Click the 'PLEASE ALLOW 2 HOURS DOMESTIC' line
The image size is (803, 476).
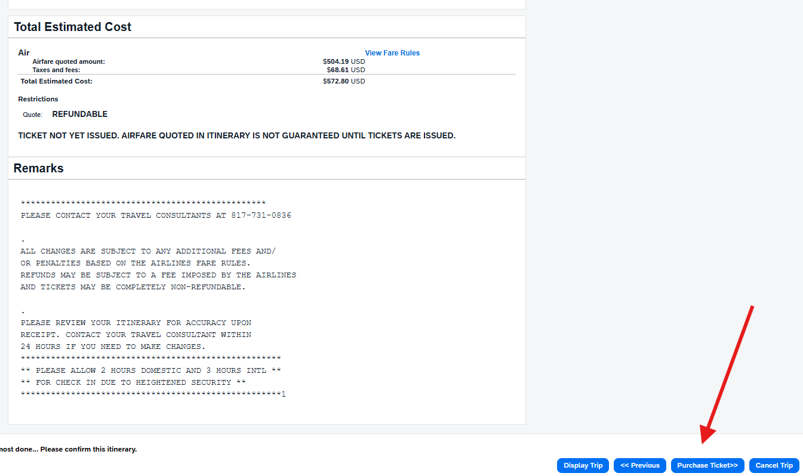click(150, 370)
